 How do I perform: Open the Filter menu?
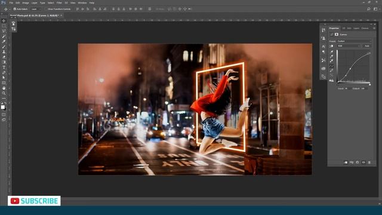point(59,2)
